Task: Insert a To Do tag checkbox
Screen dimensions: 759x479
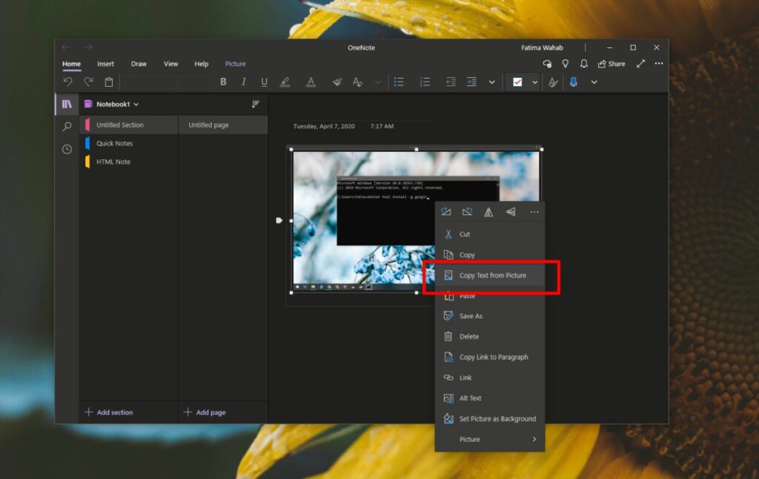Action: coord(519,82)
